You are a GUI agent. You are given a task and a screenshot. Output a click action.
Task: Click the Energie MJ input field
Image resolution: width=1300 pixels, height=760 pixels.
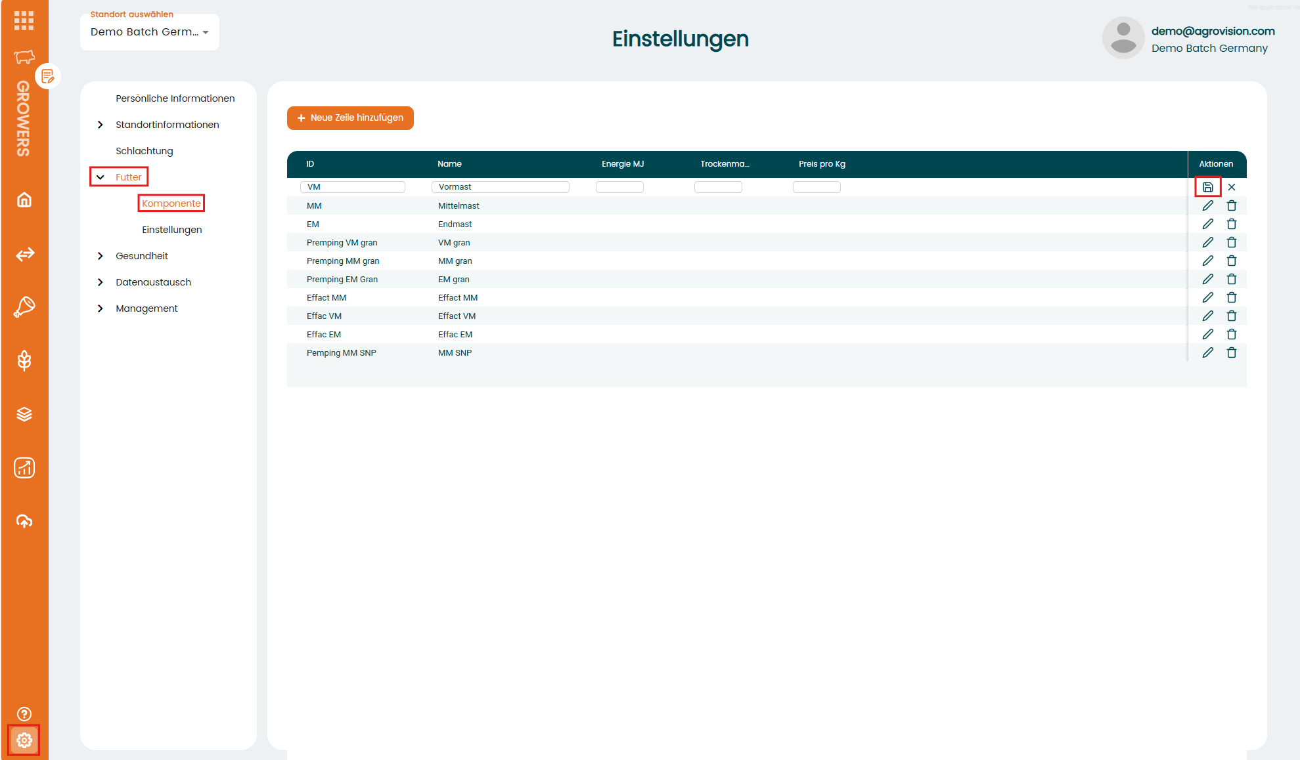[x=619, y=187]
